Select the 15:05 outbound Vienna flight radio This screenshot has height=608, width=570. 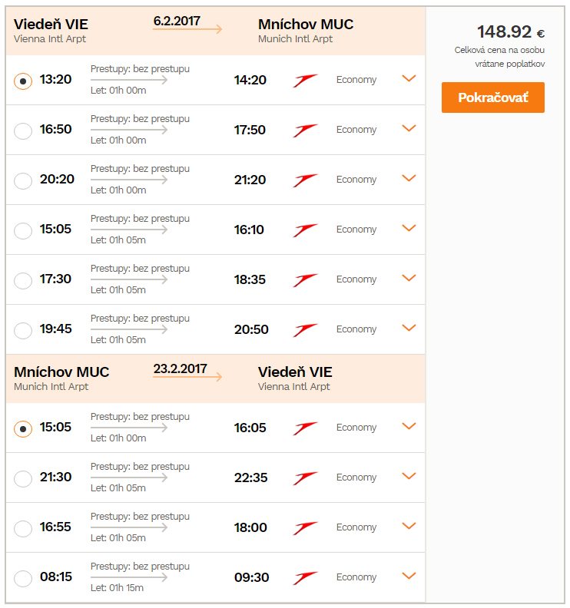tap(23, 231)
